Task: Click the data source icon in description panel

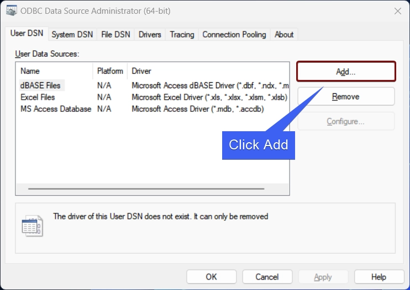Action: point(33,226)
